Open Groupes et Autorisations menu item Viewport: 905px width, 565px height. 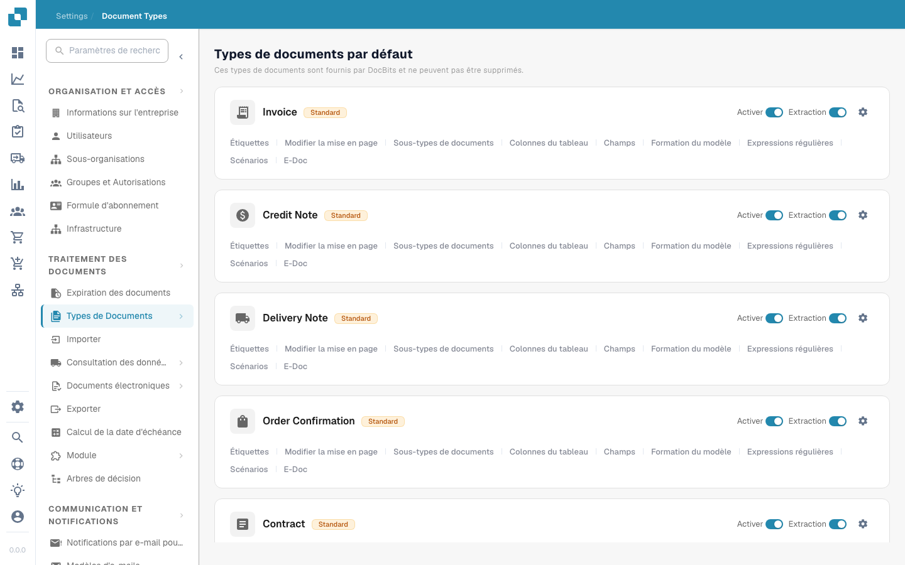(x=117, y=182)
